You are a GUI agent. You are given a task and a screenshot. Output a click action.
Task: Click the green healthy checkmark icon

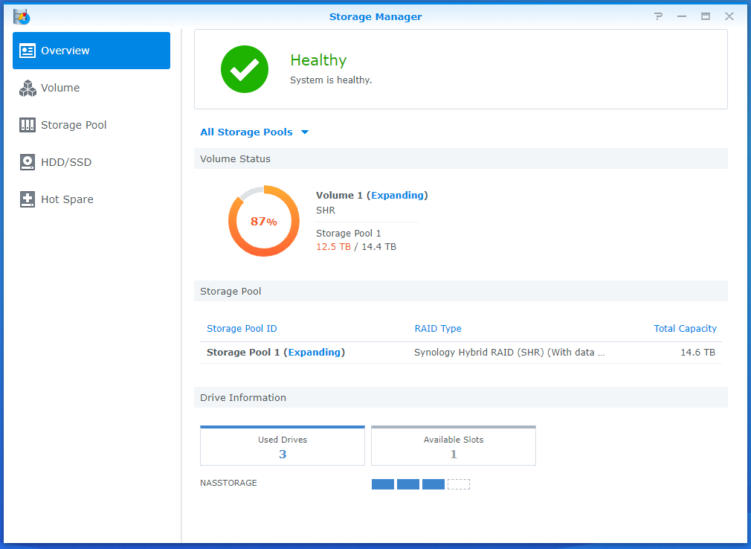coord(245,69)
